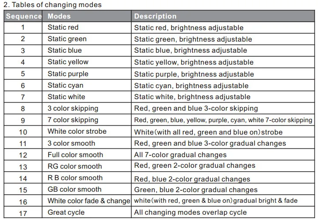The height and width of the screenshot is (220, 318).
Task: Select the Full color smooth mode
Action: click(x=87, y=154)
